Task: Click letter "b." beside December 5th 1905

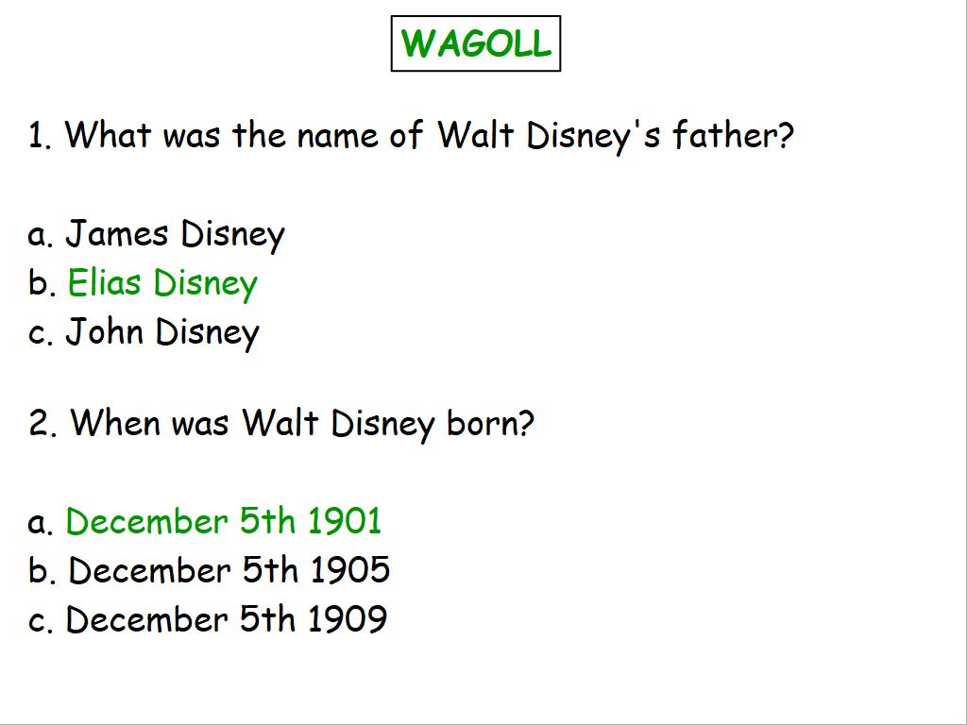Action: tap(42, 570)
